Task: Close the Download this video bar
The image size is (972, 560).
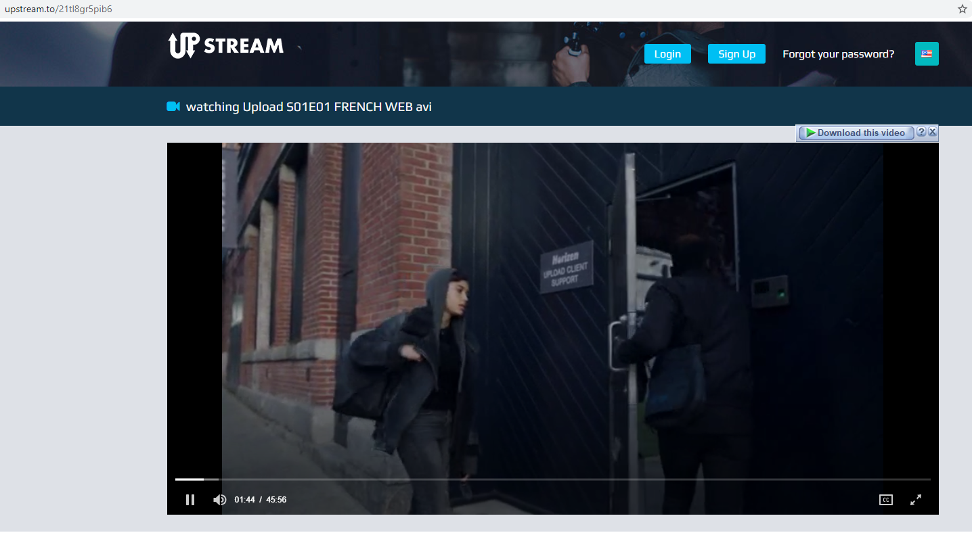Action: click(x=933, y=132)
